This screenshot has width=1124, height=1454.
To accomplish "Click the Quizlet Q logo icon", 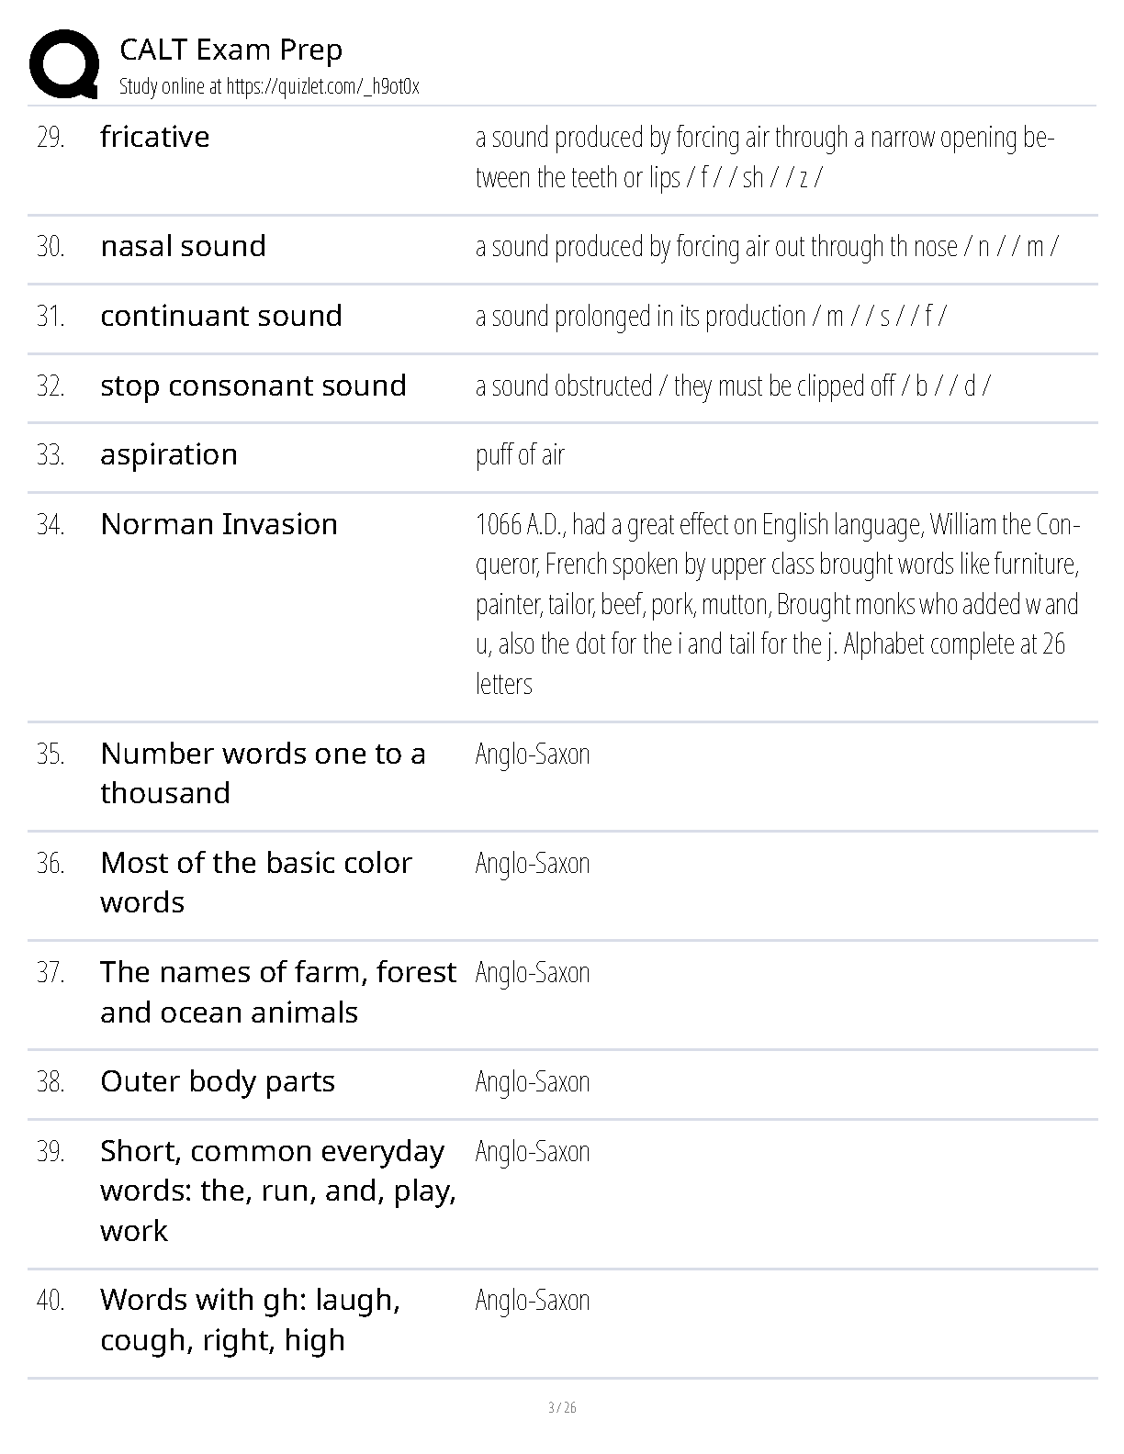I will point(64,64).
